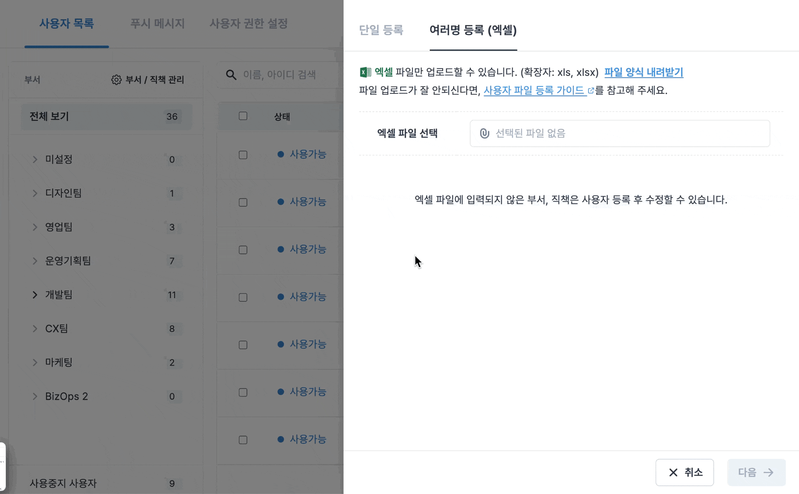Click the Excel file icon
Viewport: 799px width, 494px height.
click(365, 72)
